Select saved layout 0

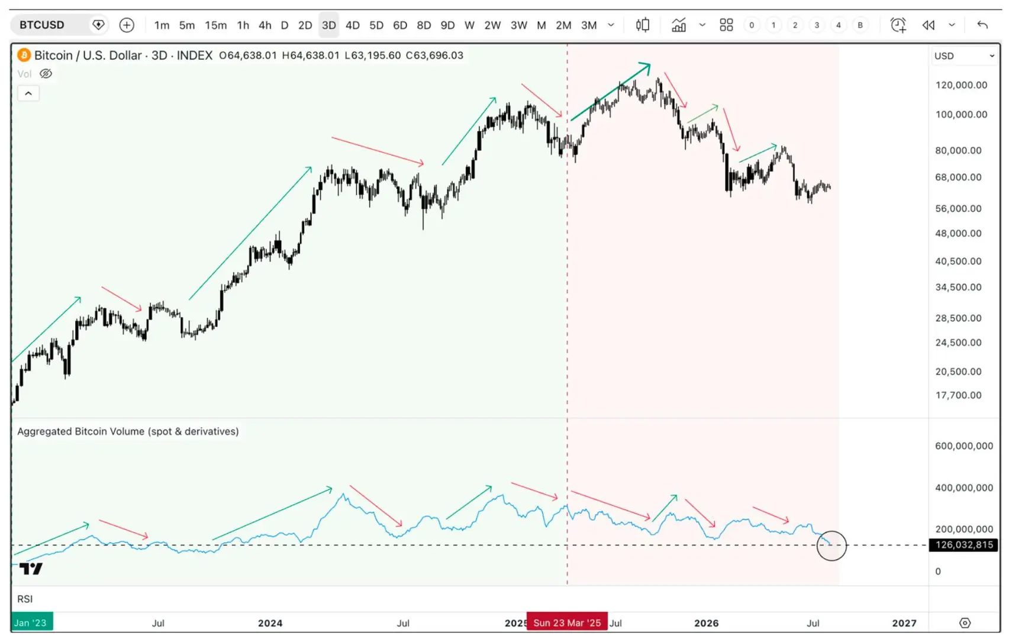pyautogui.click(x=752, y=25)
